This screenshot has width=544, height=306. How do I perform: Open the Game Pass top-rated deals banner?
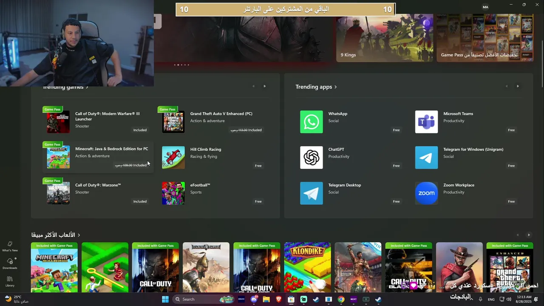click(x=485, y=38)
